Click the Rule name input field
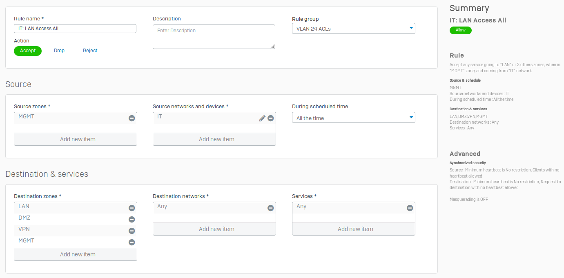 (75, 29)
